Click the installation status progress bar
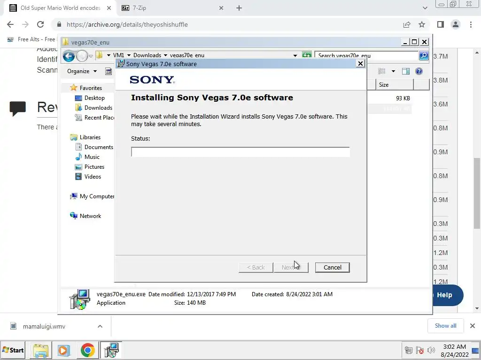Image resolution: width=481 pixels, height=360 pixels. click(240, 152)
